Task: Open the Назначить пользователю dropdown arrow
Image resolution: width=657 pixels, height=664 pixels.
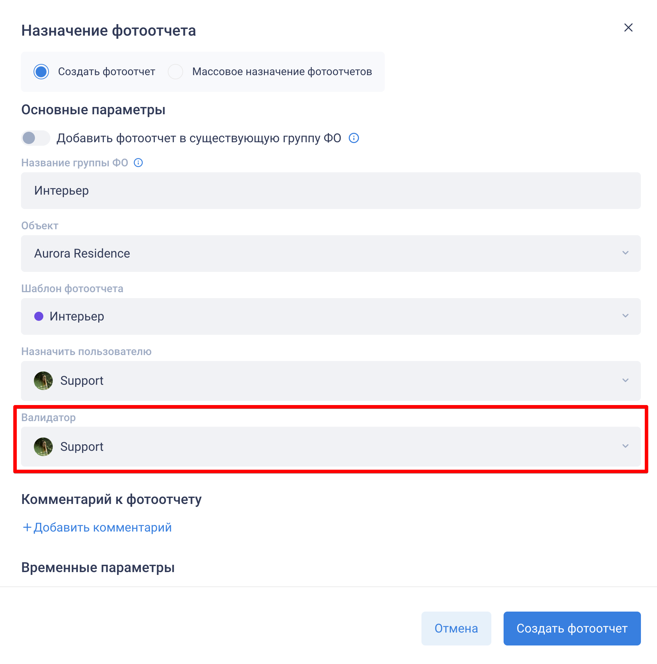Action: click(x=625, y=381)
